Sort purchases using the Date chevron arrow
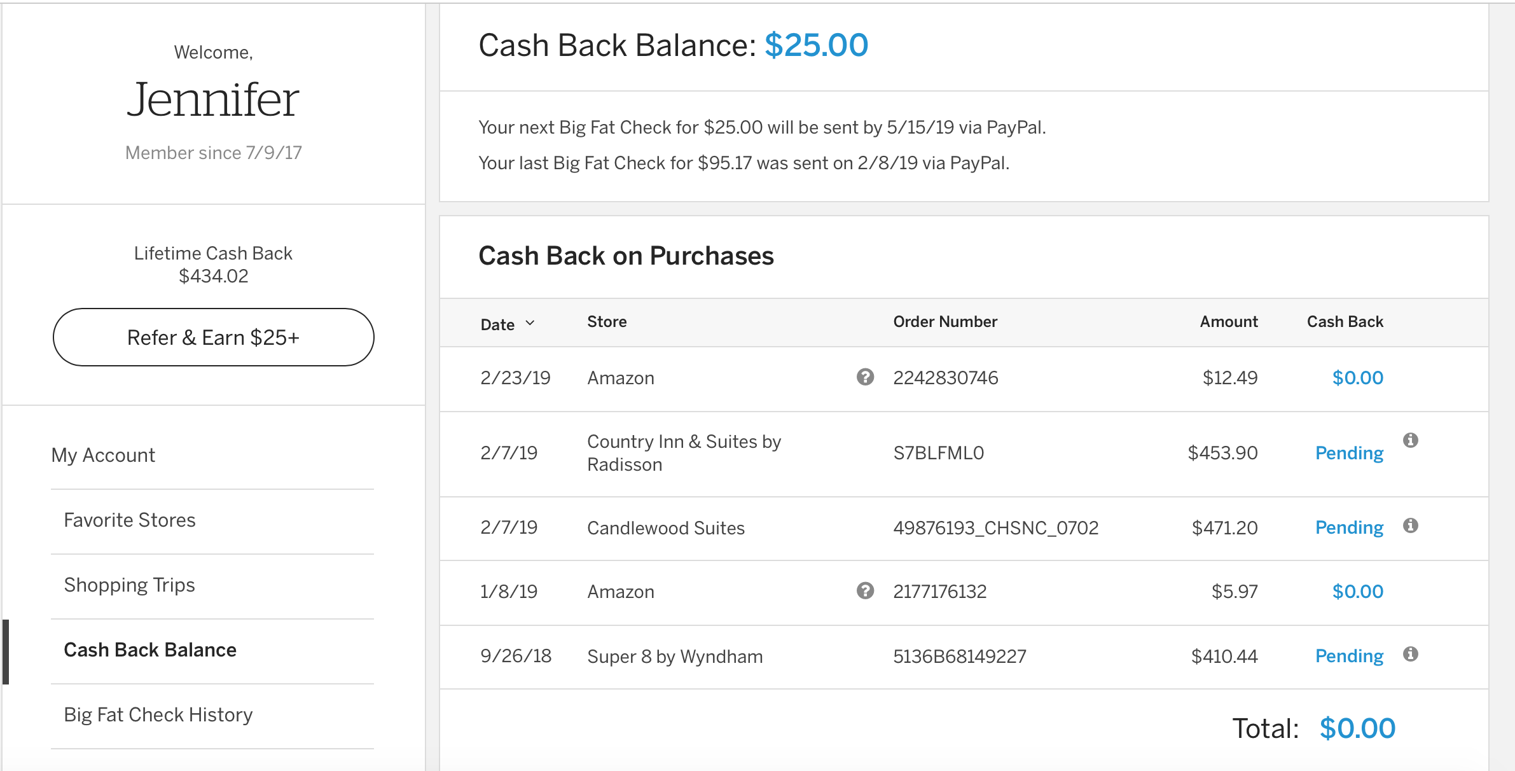This screenshot has width=1515, height=771. [530, 323]
